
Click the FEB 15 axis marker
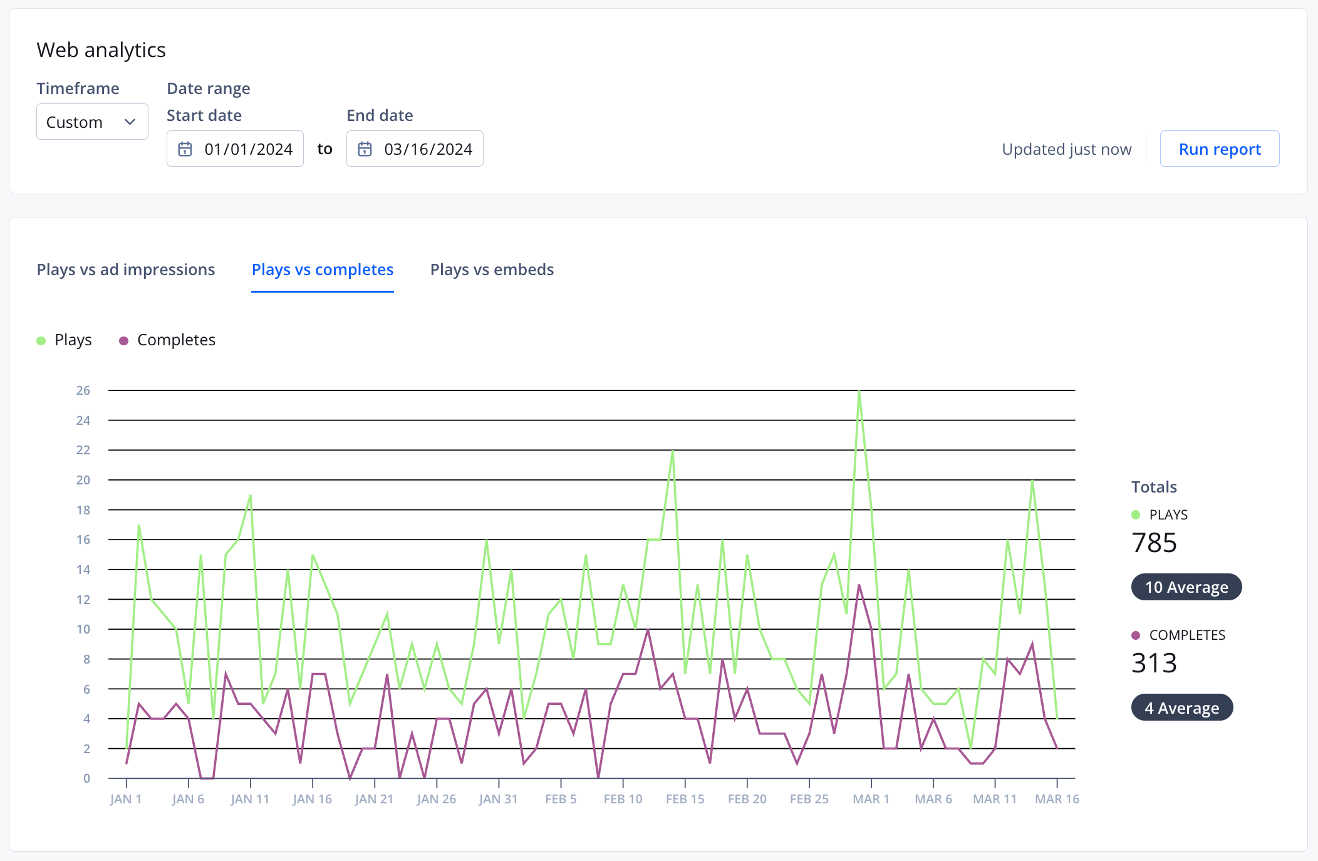pos(685,799)
